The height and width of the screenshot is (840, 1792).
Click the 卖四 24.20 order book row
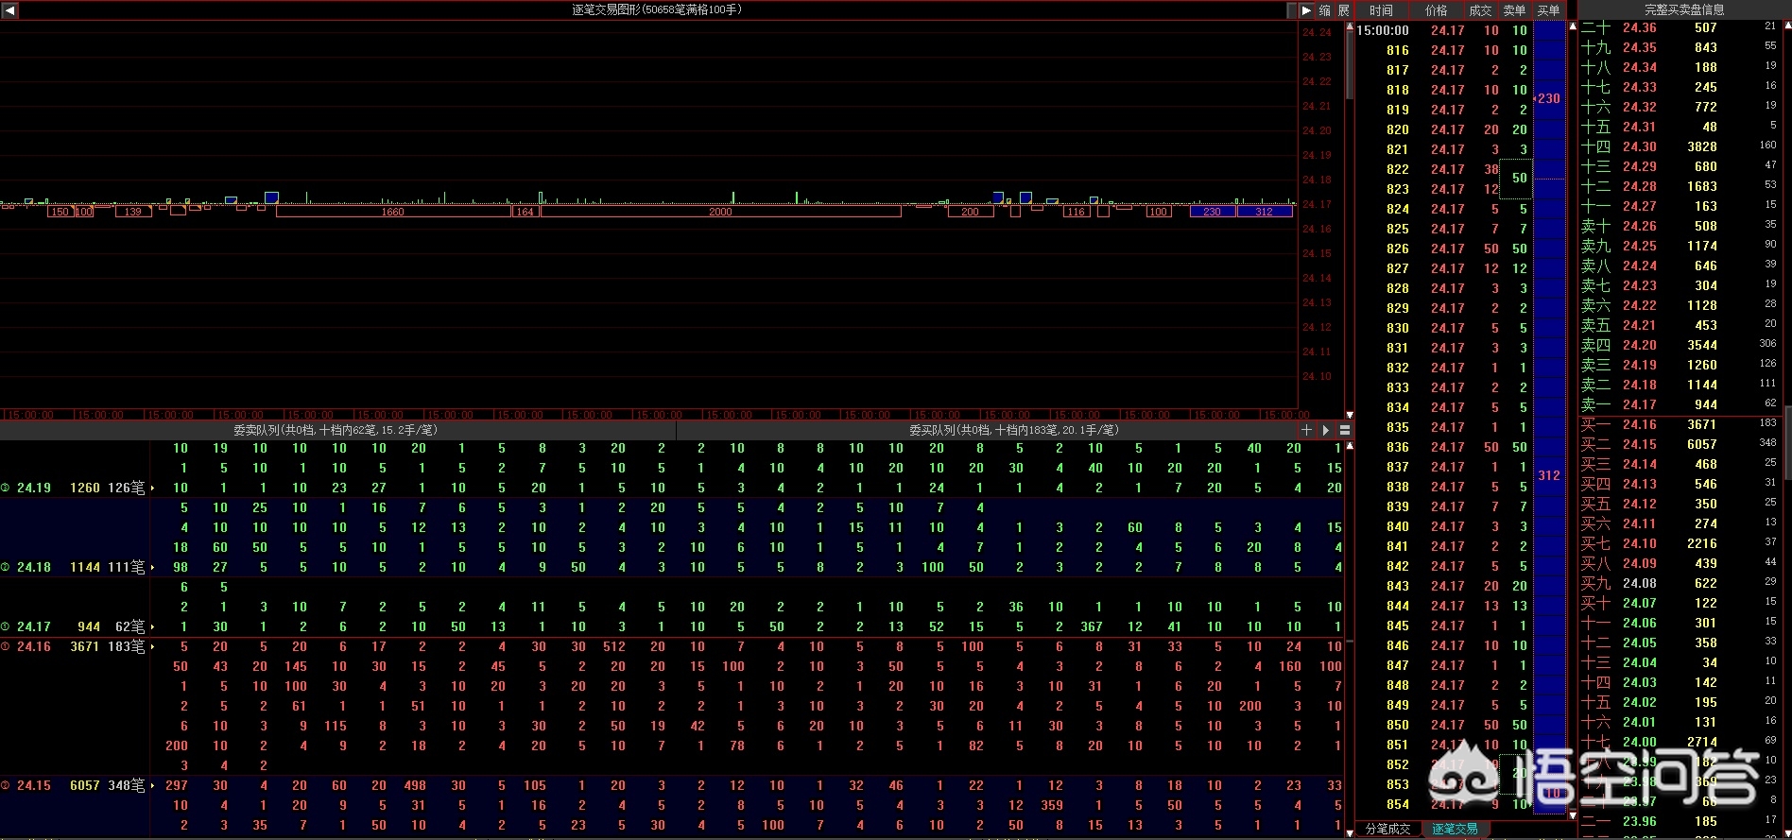tap(1680, 345)
